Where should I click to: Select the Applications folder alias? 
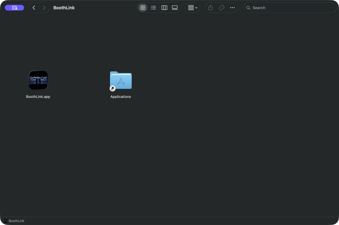click(121, 81)
